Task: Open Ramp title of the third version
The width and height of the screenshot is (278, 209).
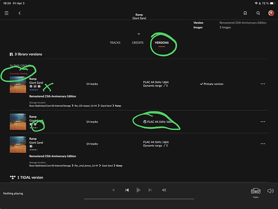Action: pos(33,139)
